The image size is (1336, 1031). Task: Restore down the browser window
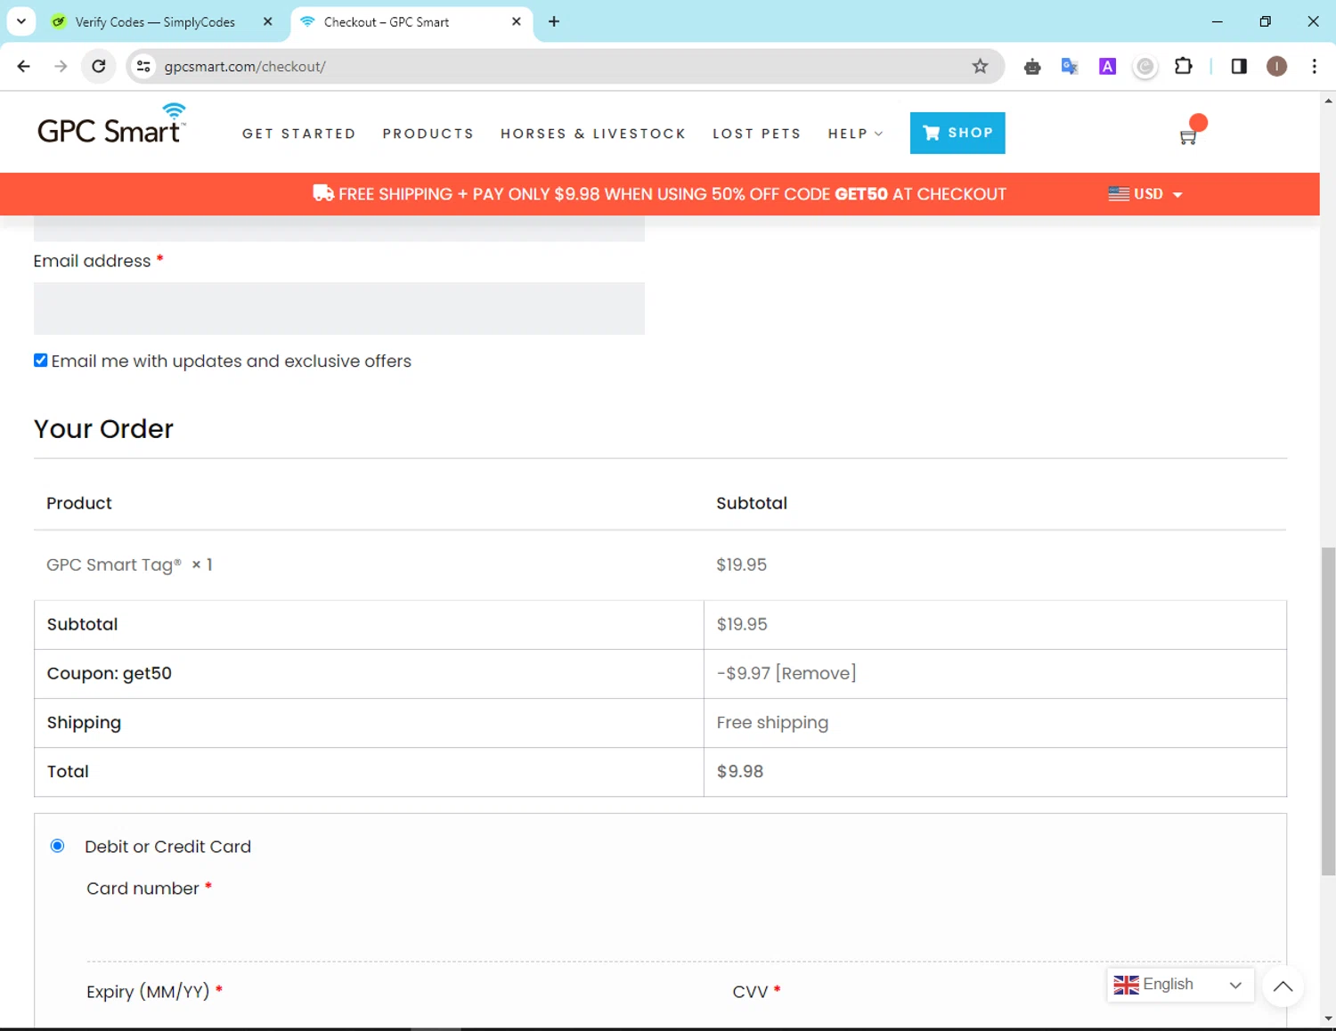point(1265,21)
